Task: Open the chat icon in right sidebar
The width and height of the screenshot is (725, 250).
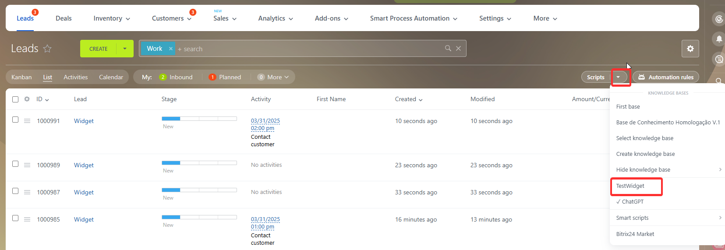Action: [x=719, y=59]
